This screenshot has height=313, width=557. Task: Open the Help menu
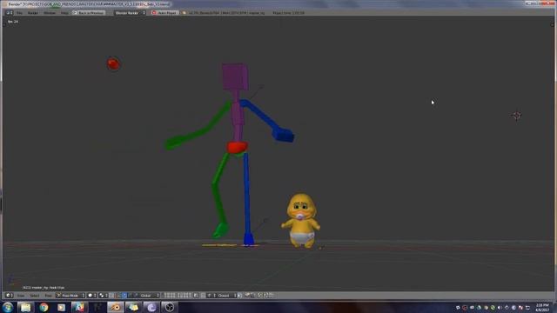click(x=64, y=13)
